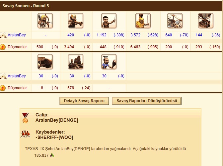
Task: Click ArslanBey link in second table
Action: tap(17, 76)
